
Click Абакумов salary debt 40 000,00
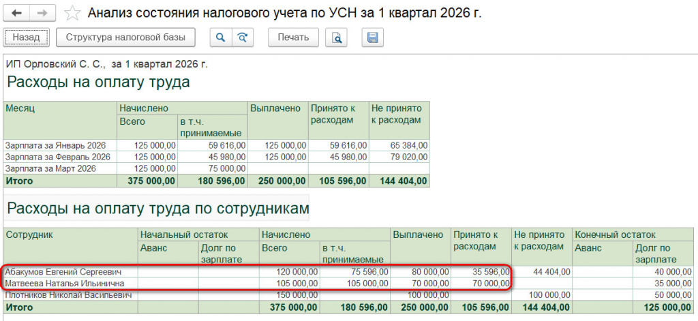point(671,271)
